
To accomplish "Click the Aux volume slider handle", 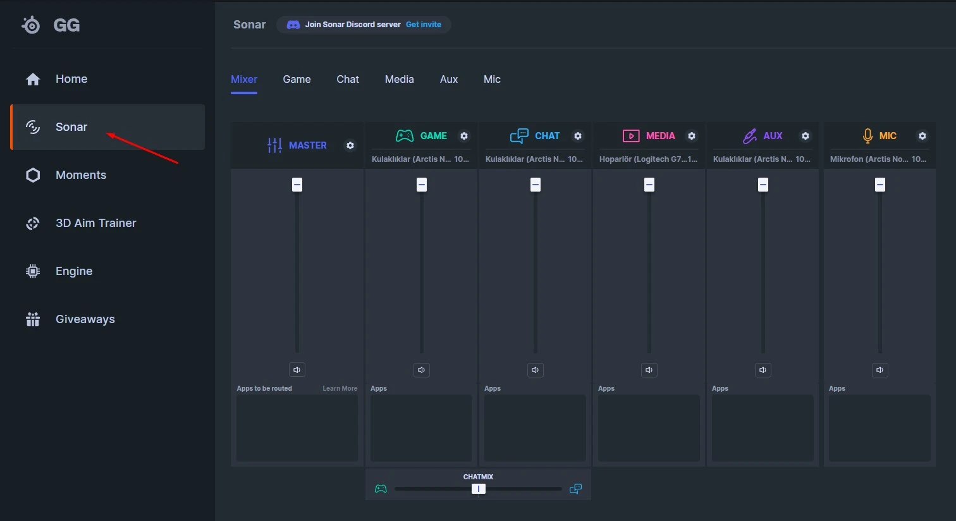I will pos(763,185).
